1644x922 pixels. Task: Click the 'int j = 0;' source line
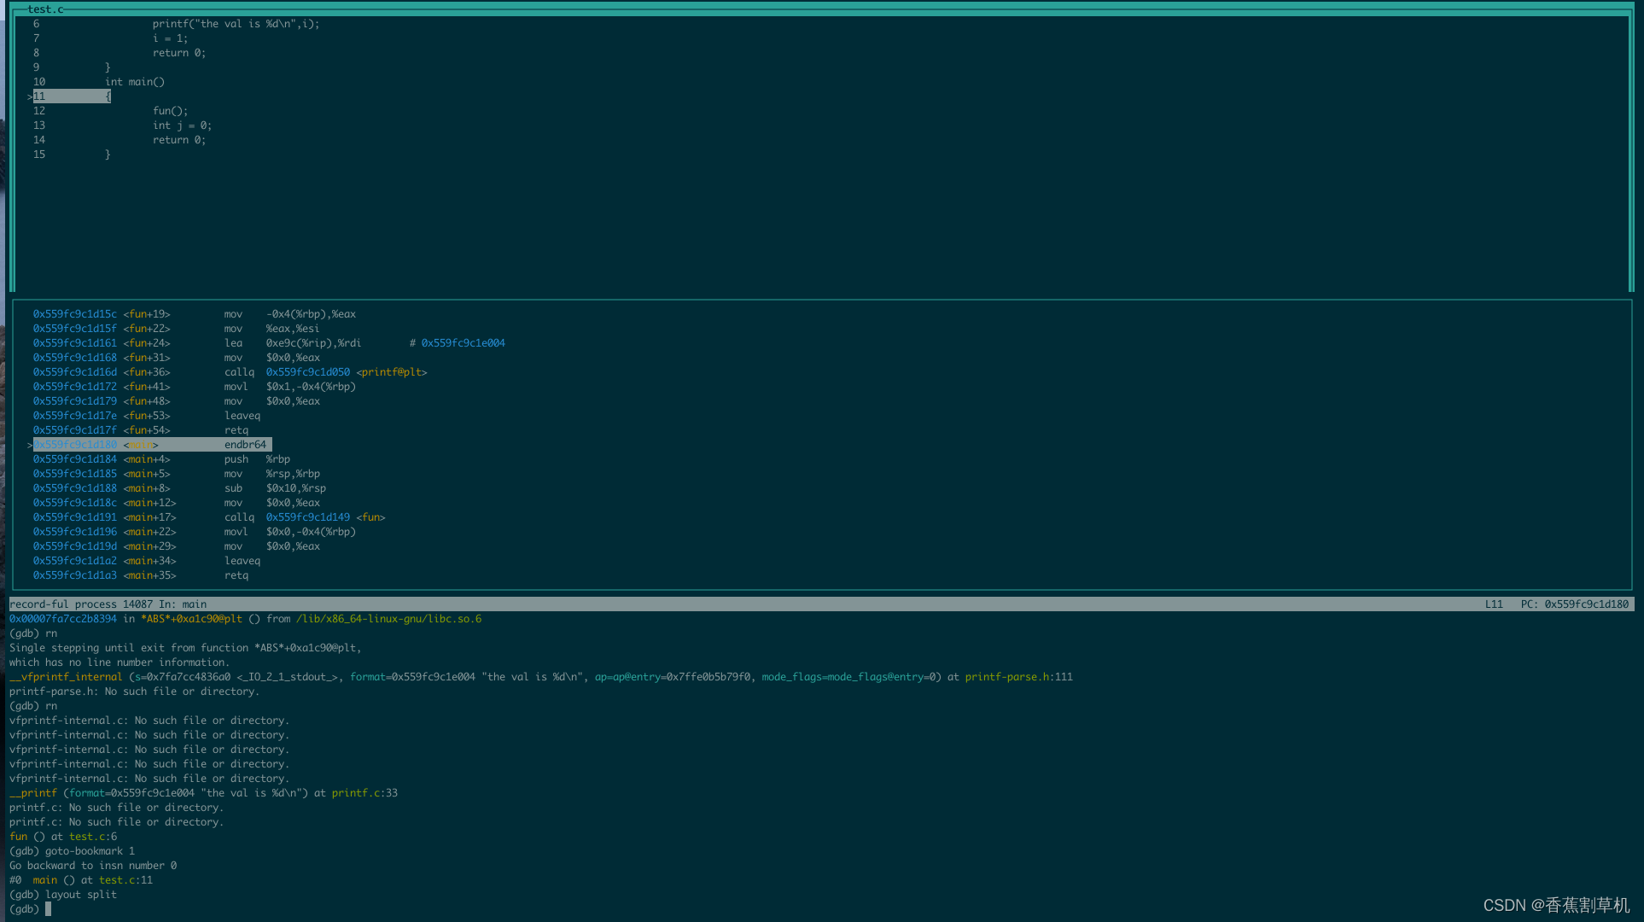pos(182,125)
